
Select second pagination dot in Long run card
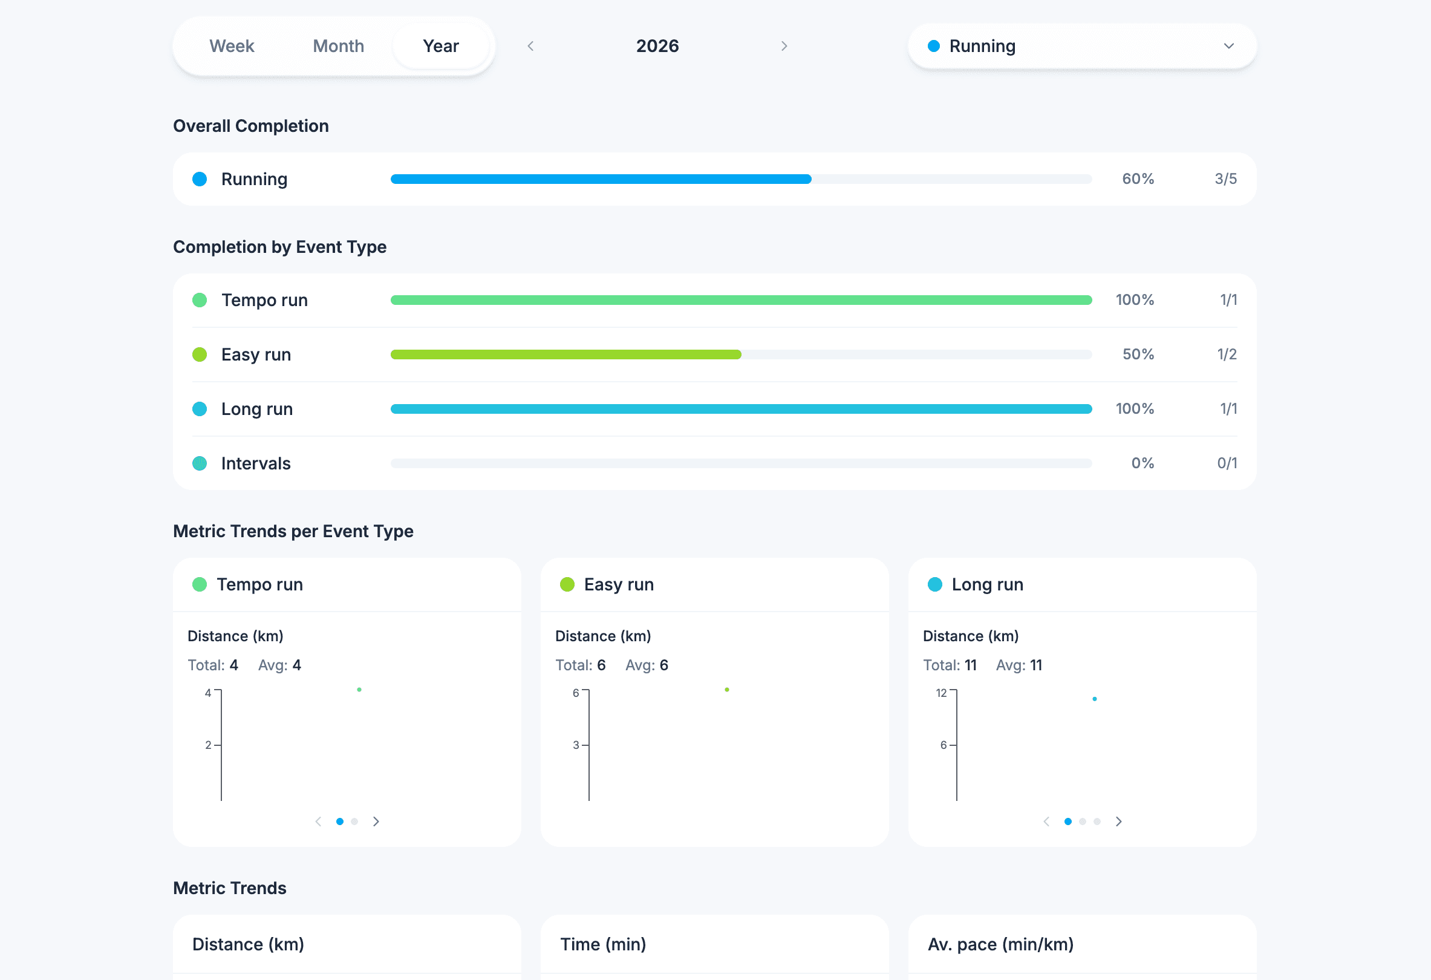point(1083,822)
